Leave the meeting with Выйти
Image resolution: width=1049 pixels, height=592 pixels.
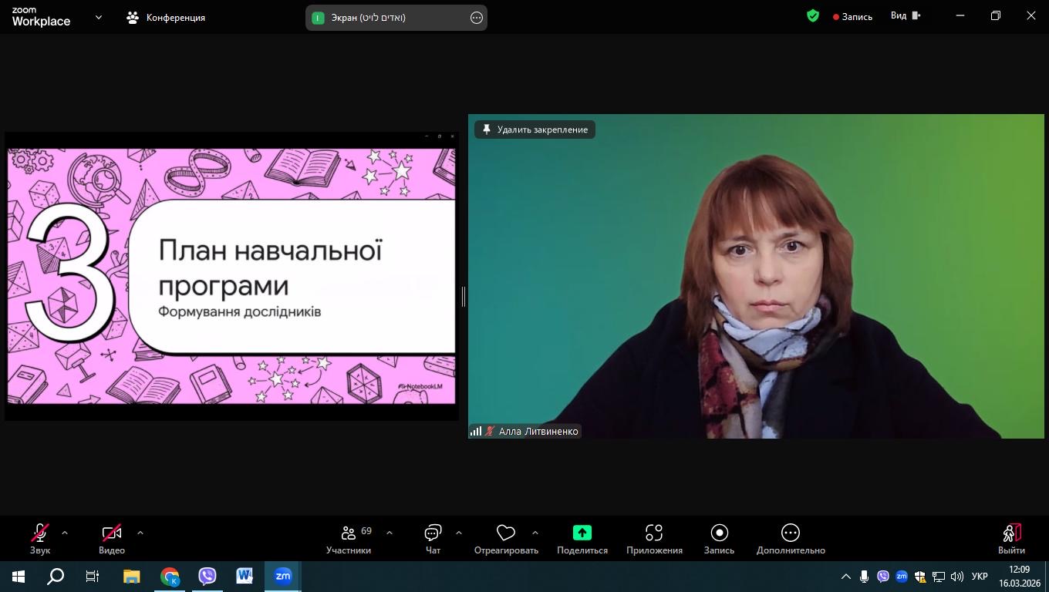(1011, 533)
